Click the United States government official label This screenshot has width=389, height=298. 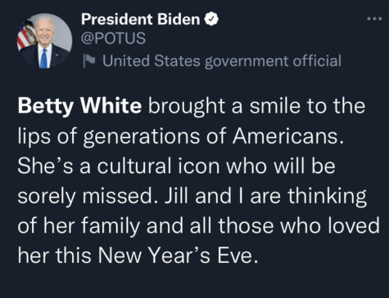(x=222, y=60)
